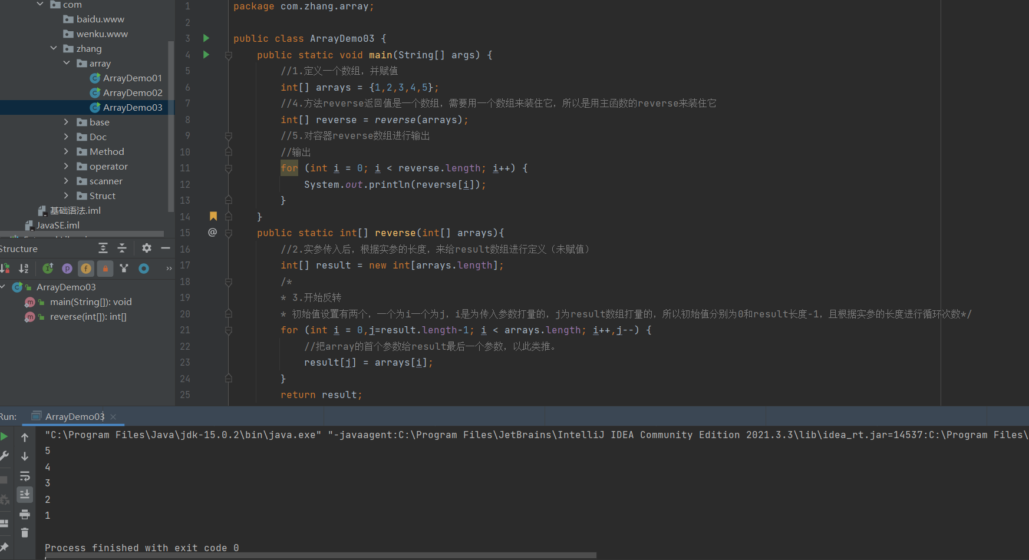Image resolution: width=1029 pixels, height=560 pixels.
Task: Click the ArrayDemo01 class icon in project tree
Action: click(95, 78)
